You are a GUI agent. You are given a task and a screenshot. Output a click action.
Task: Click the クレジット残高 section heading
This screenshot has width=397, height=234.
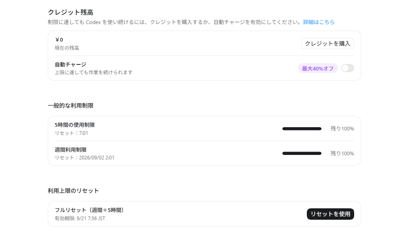(x=71, y=12)
